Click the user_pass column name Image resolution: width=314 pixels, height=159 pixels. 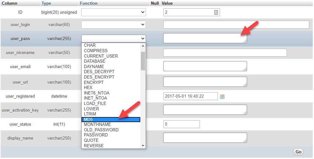click(x=20, y=39)
